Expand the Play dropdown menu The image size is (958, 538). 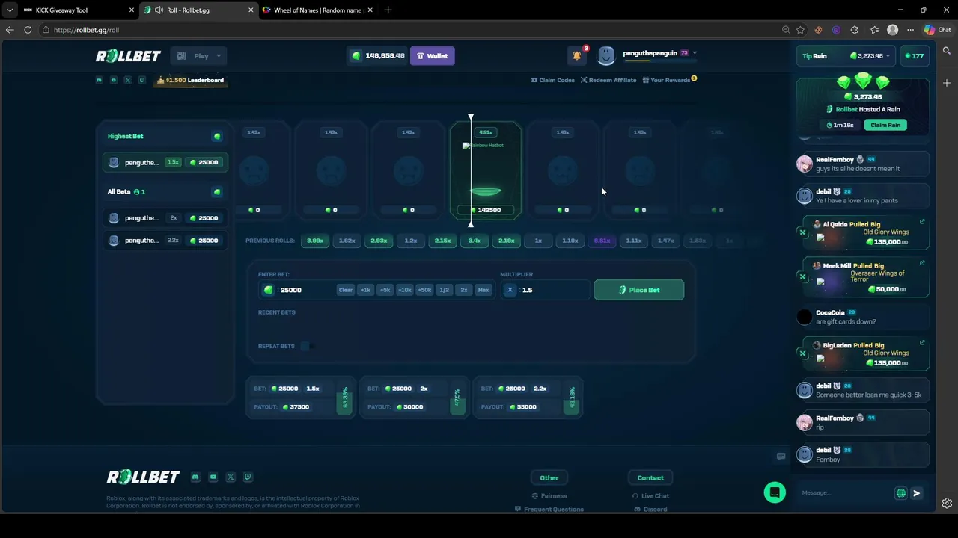[x=198, y=56]
